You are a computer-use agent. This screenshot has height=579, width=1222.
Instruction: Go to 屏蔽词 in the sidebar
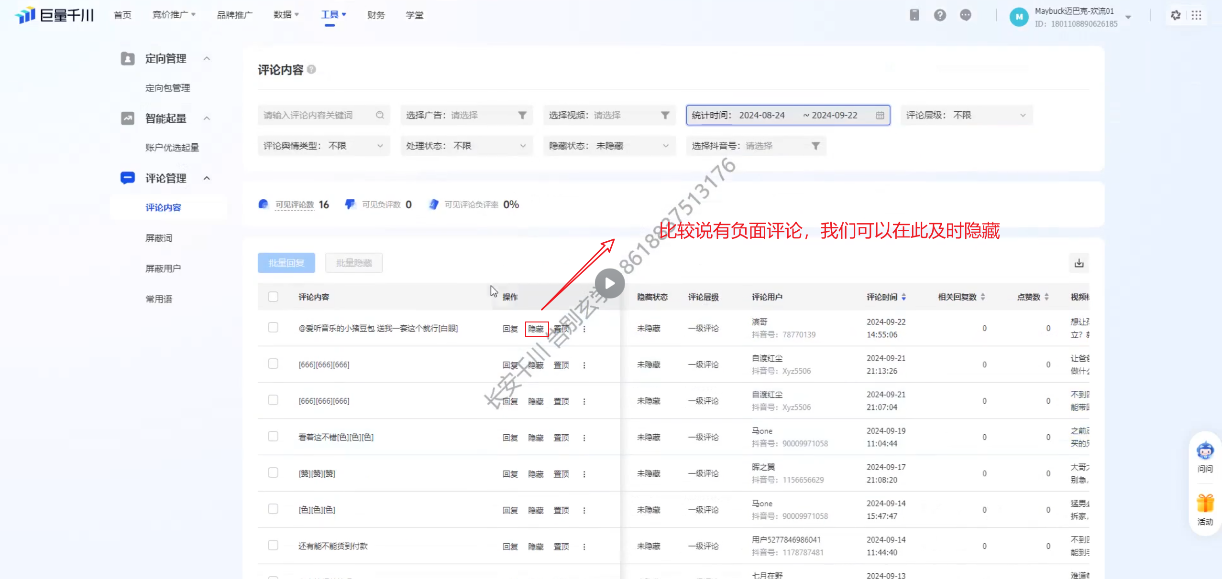pyautogui.click(x=159, y=238)
